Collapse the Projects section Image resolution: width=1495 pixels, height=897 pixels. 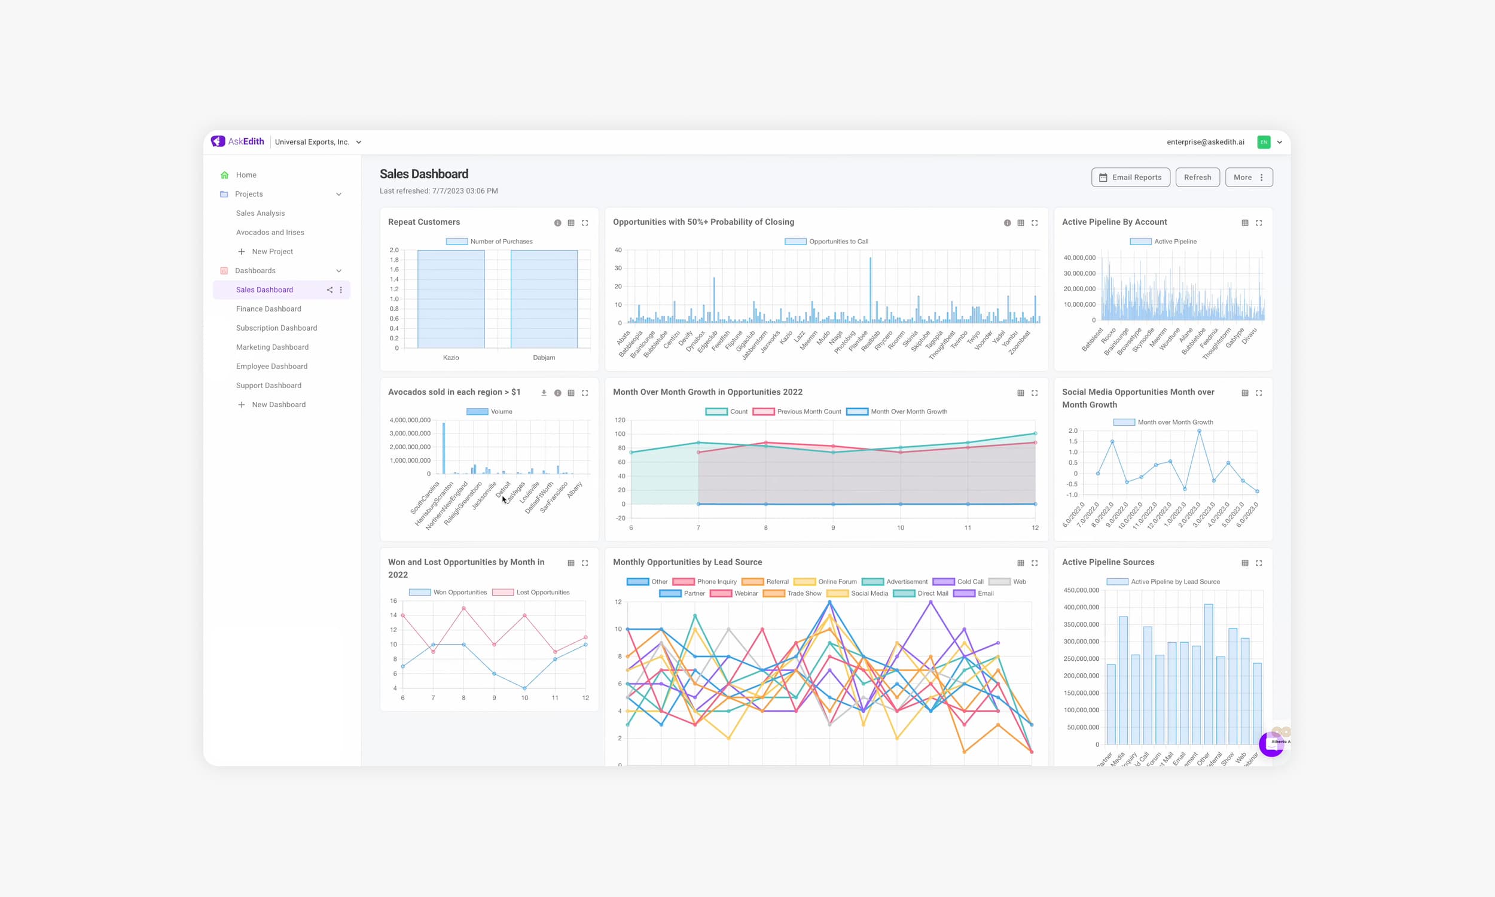click(339, 194)
